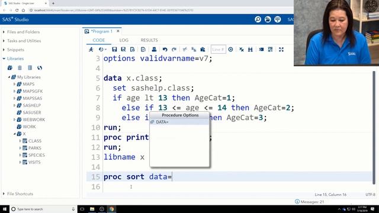Screen dimensions: 379x213
Task: Maximize the editor view icon
Action: tap(281, 50)
